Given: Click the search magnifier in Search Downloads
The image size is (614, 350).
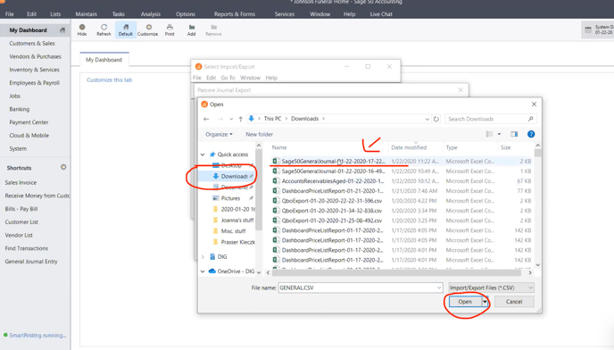Looking at the screenshot, I should tap(531, 119).
